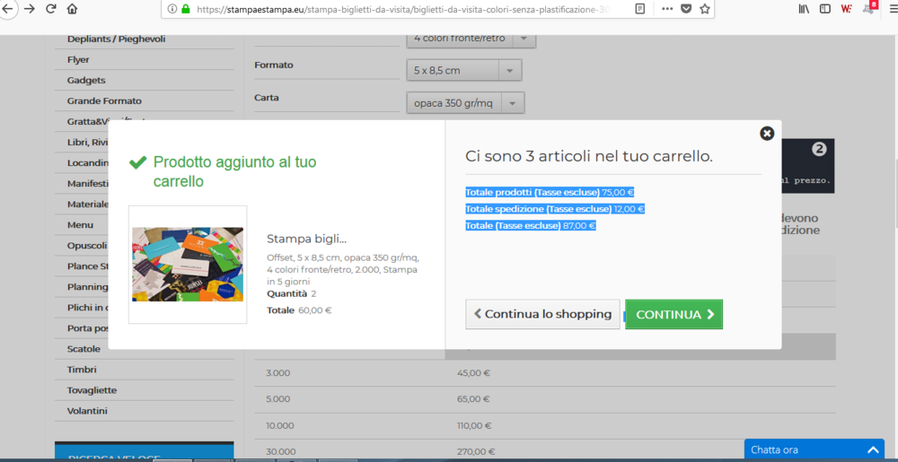Click the red W extension icon
Viewport: 898px width, 462px height.
(846, 9)
